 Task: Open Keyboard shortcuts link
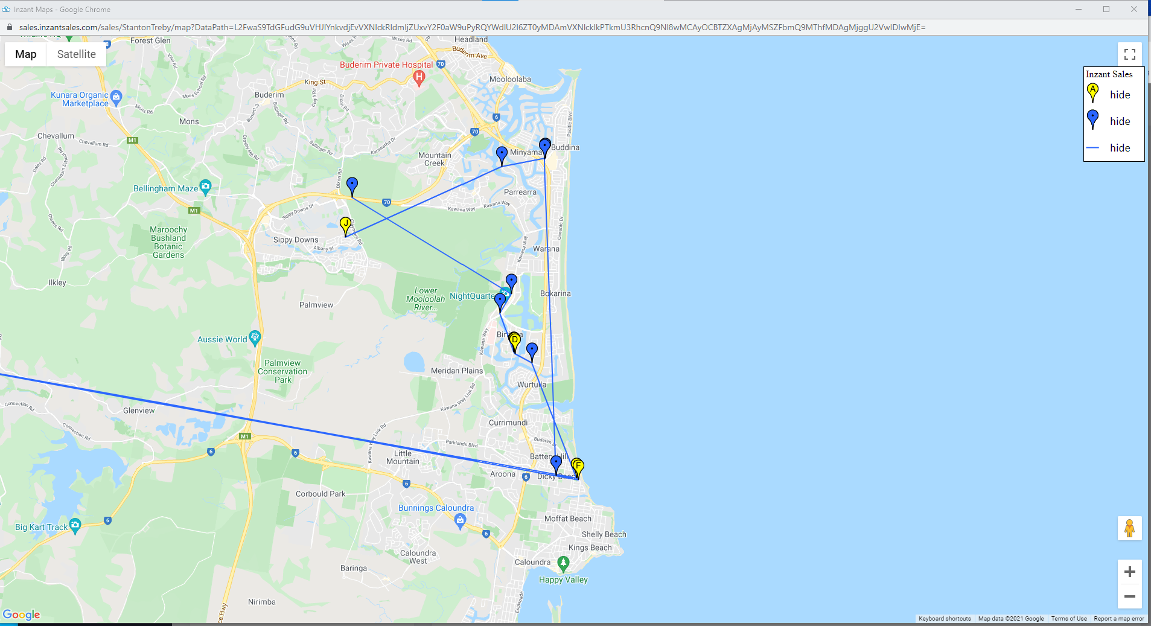click(945, 619)
